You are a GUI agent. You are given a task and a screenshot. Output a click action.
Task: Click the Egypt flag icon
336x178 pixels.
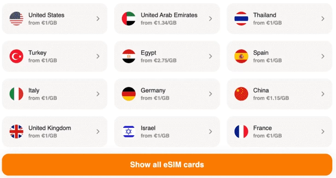[129, 56]
